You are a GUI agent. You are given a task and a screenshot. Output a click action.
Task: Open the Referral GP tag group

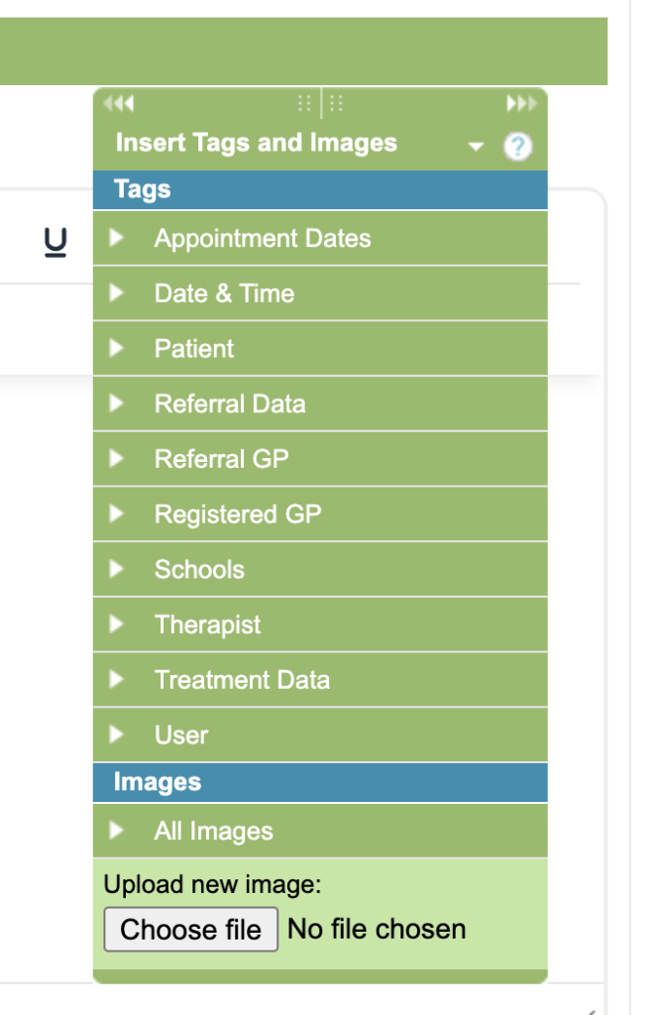tap(117, 459)
